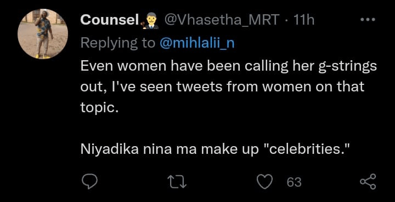Screen dimensions: 395x202
Task: Follow the @mihlalii_n mention link
Action: pyautogui.click(x=198, y=44)
